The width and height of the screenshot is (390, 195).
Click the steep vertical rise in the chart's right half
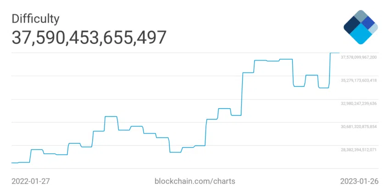click(243, 94)
